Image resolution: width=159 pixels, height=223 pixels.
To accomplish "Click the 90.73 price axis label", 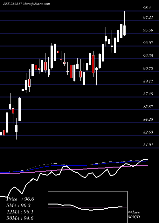I will [x=148, y=68].
